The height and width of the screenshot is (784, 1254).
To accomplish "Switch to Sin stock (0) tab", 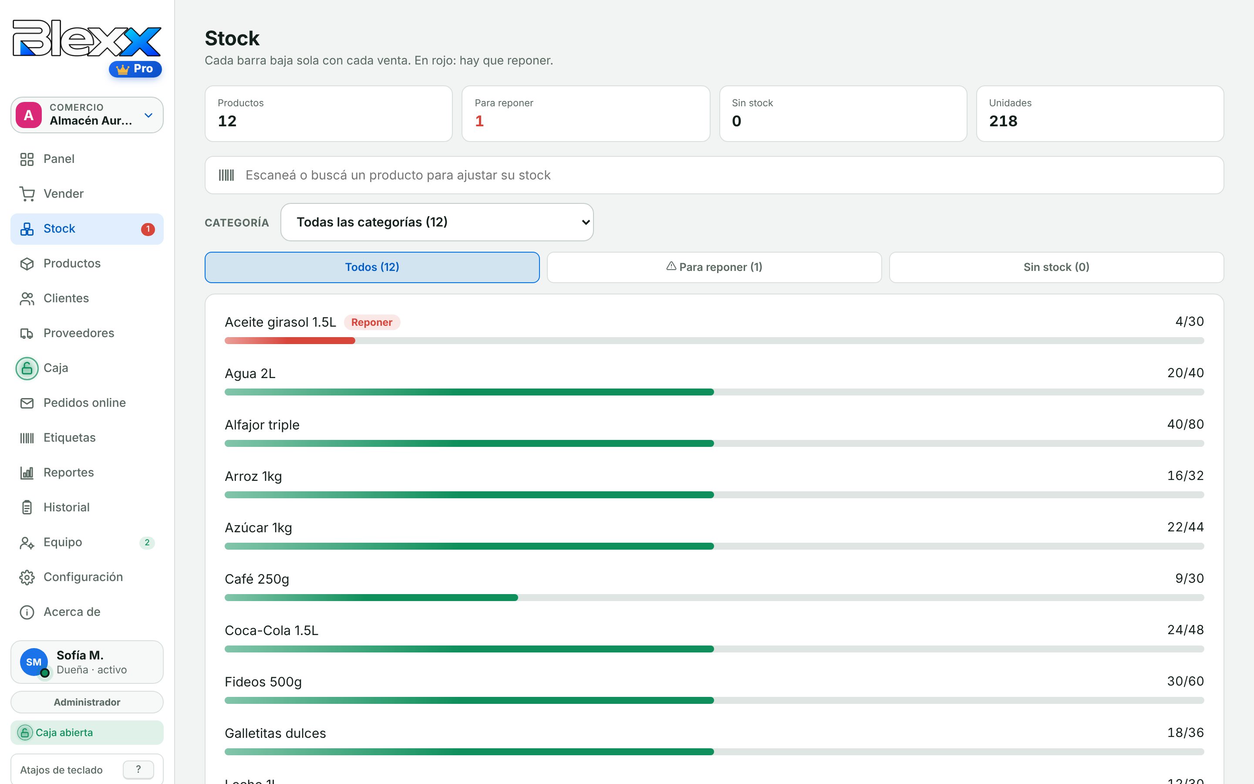I will pos(1056,267).
